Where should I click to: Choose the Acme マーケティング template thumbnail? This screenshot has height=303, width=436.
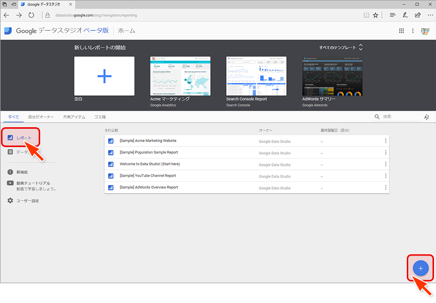click(x=180, y=76)
